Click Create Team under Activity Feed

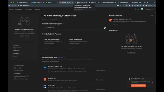[131, 52]
